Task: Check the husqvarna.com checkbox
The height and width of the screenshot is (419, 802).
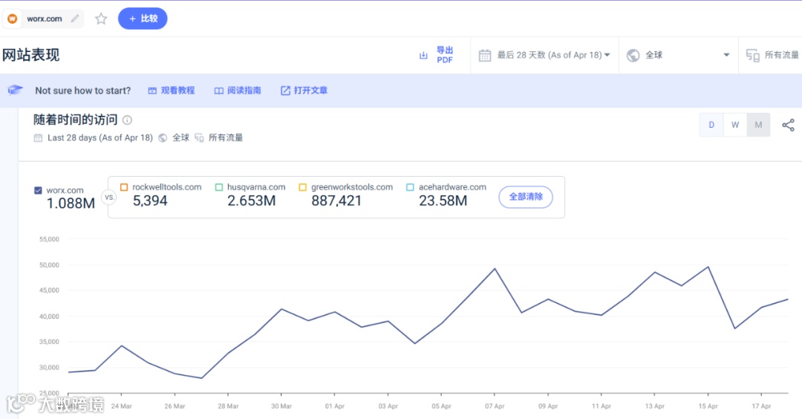Action: pos(219,187)
